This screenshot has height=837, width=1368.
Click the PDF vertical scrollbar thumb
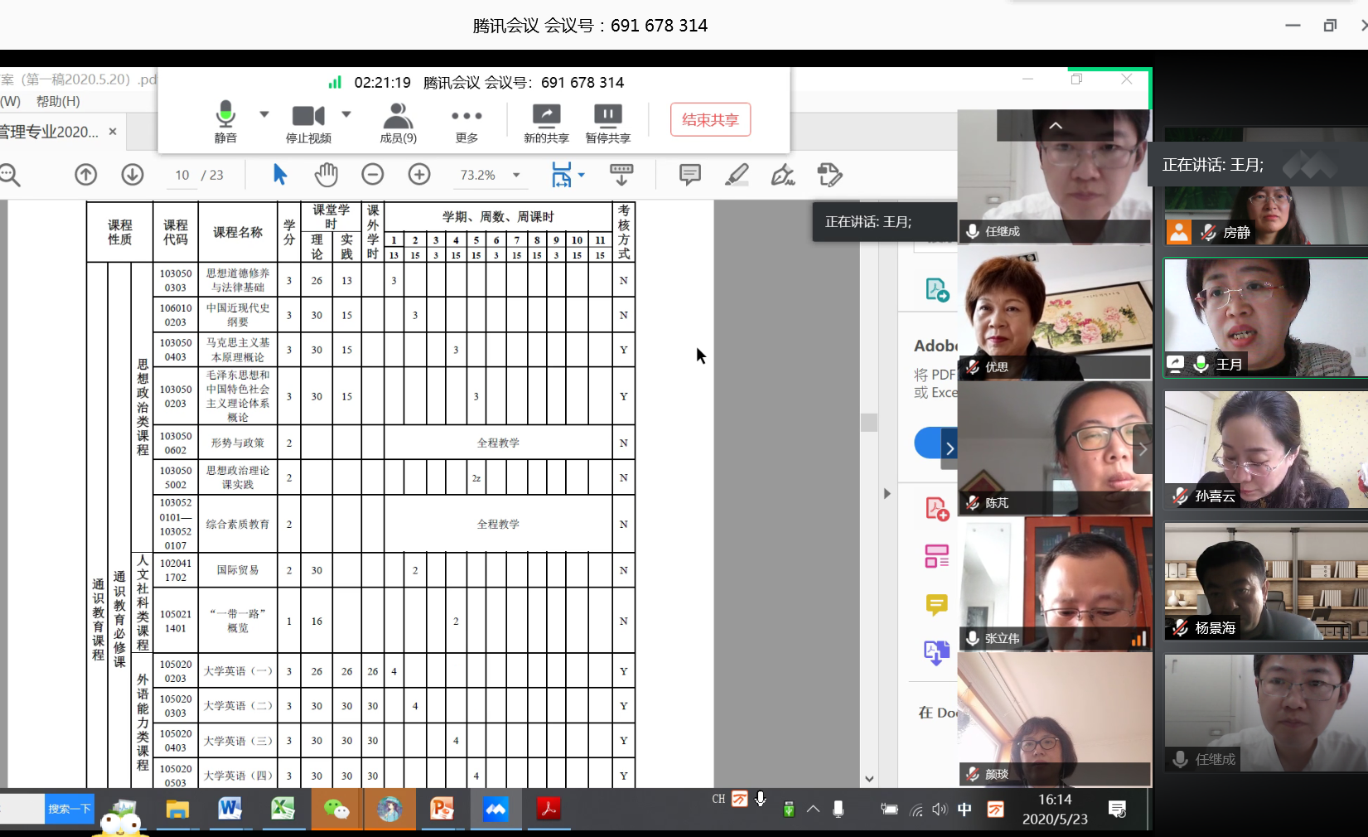(869, 422)
